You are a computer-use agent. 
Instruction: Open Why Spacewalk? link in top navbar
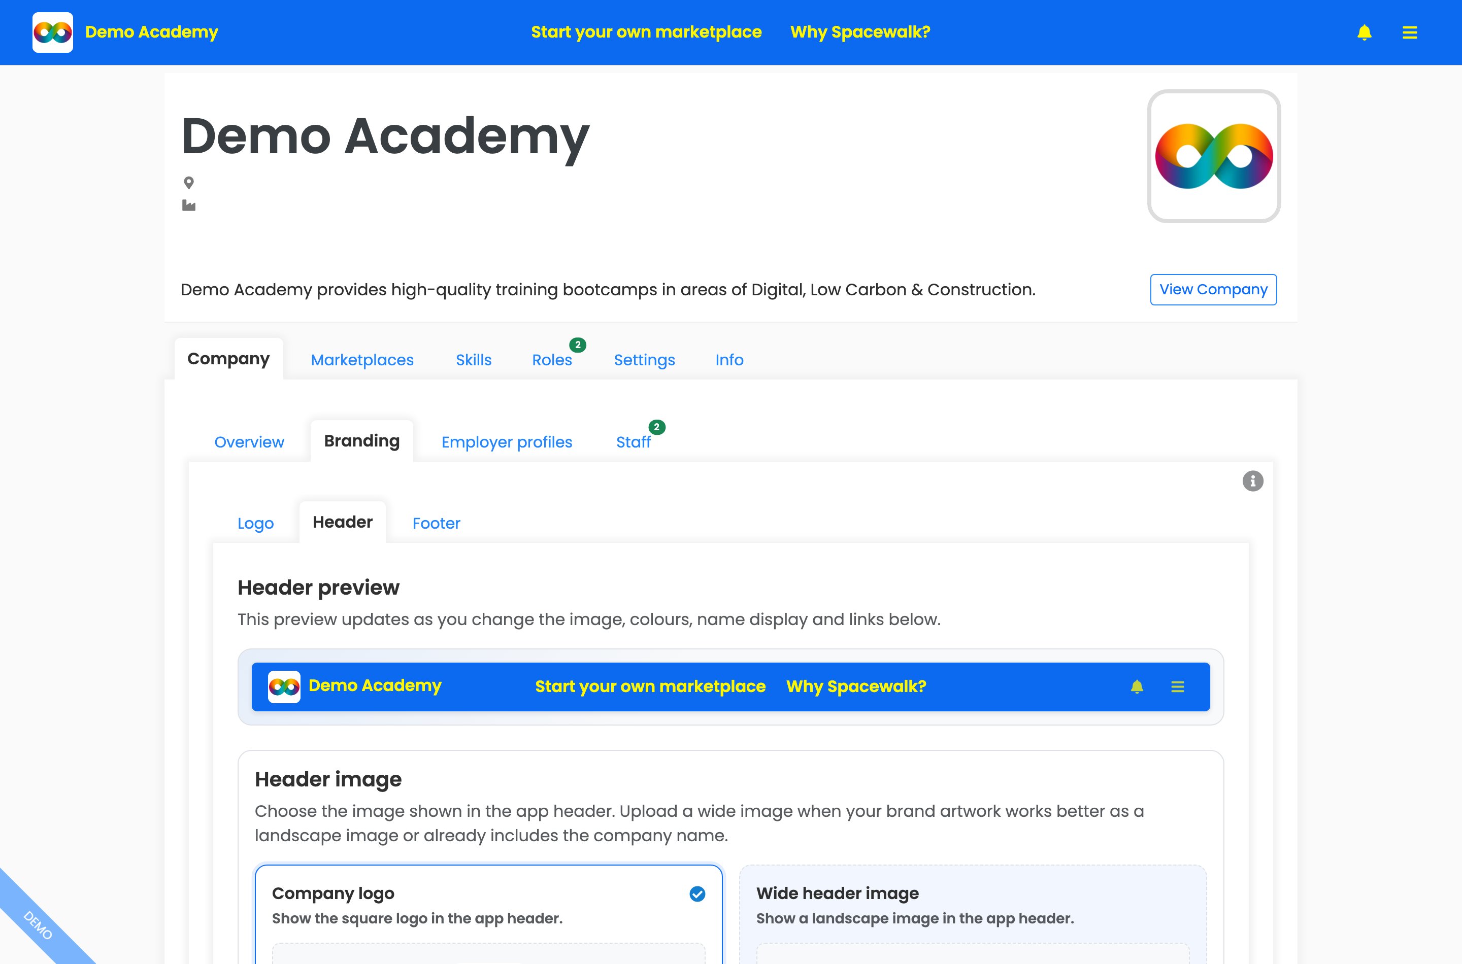click(x=860, y=32)
